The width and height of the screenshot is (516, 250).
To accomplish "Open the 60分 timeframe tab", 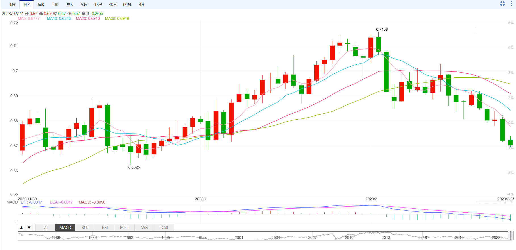I will (x=127, y=5).
